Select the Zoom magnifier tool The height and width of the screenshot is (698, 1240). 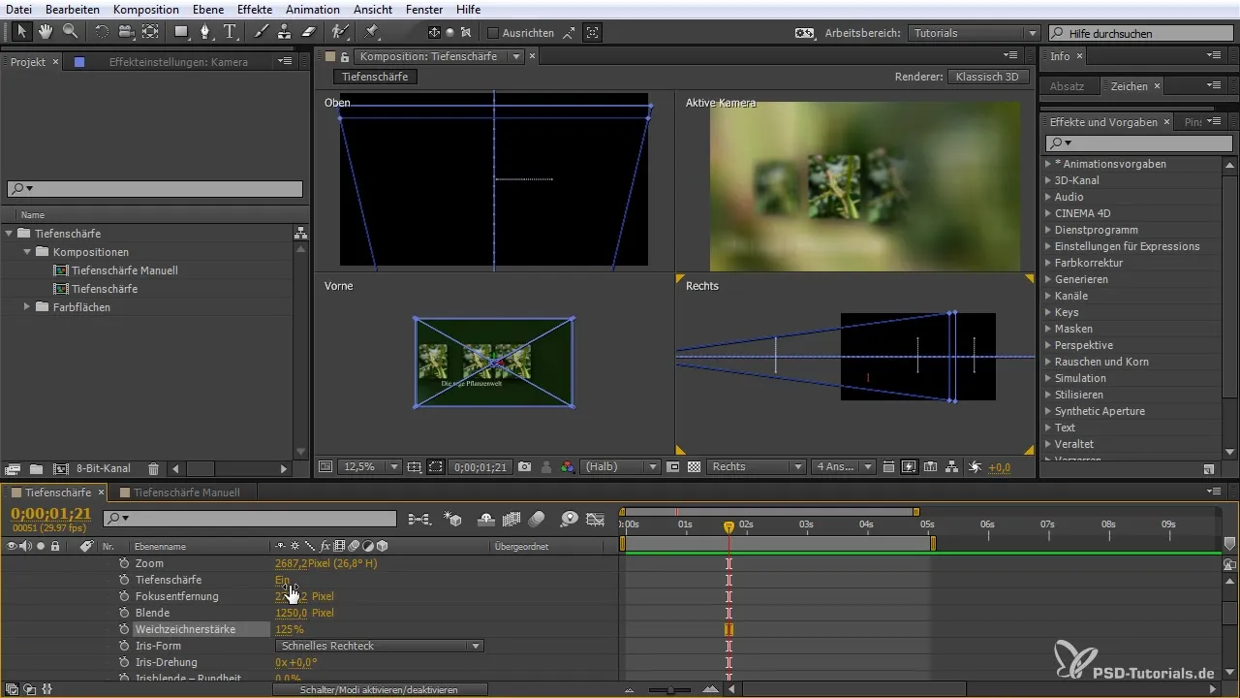click(70, 32)
